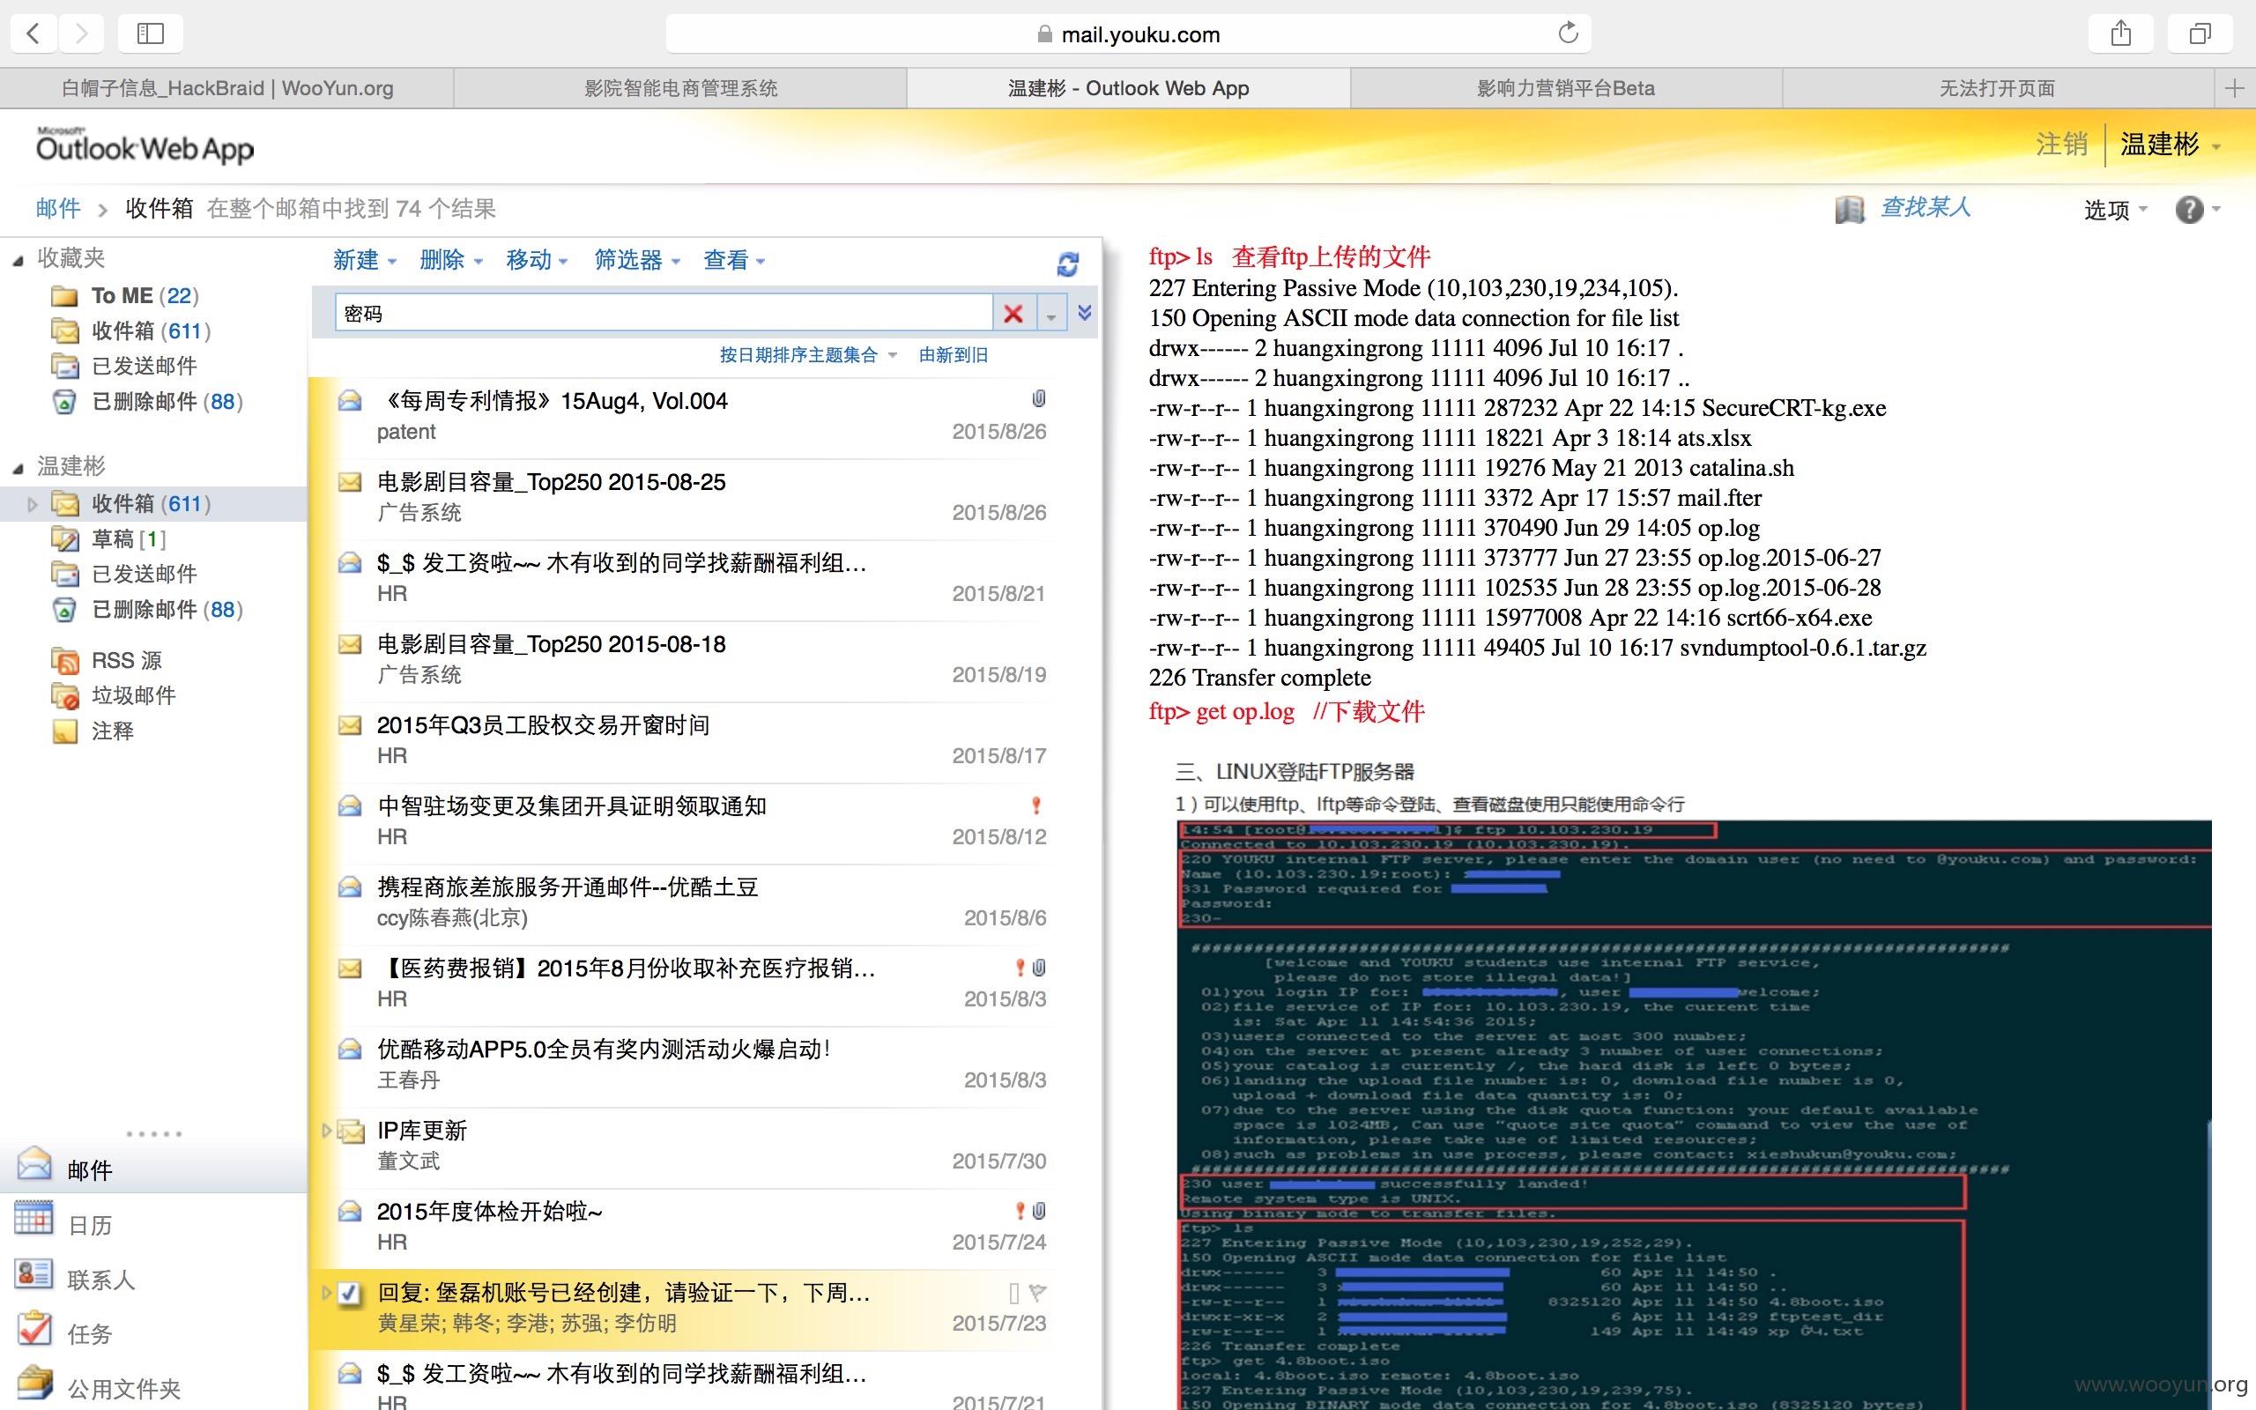Open the 筛选器 filter dropdown
Screen dimensions: 2256x1410
pyautogui.click(x=638, y=260)
